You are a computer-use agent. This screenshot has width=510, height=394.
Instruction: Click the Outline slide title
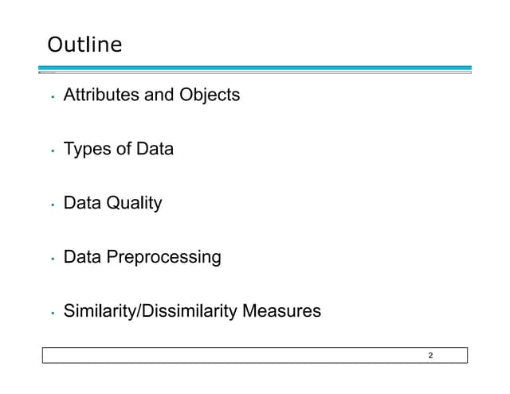point(84,45)
